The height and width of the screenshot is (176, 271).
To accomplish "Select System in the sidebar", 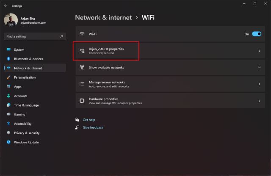I will [x=19, y=49].
